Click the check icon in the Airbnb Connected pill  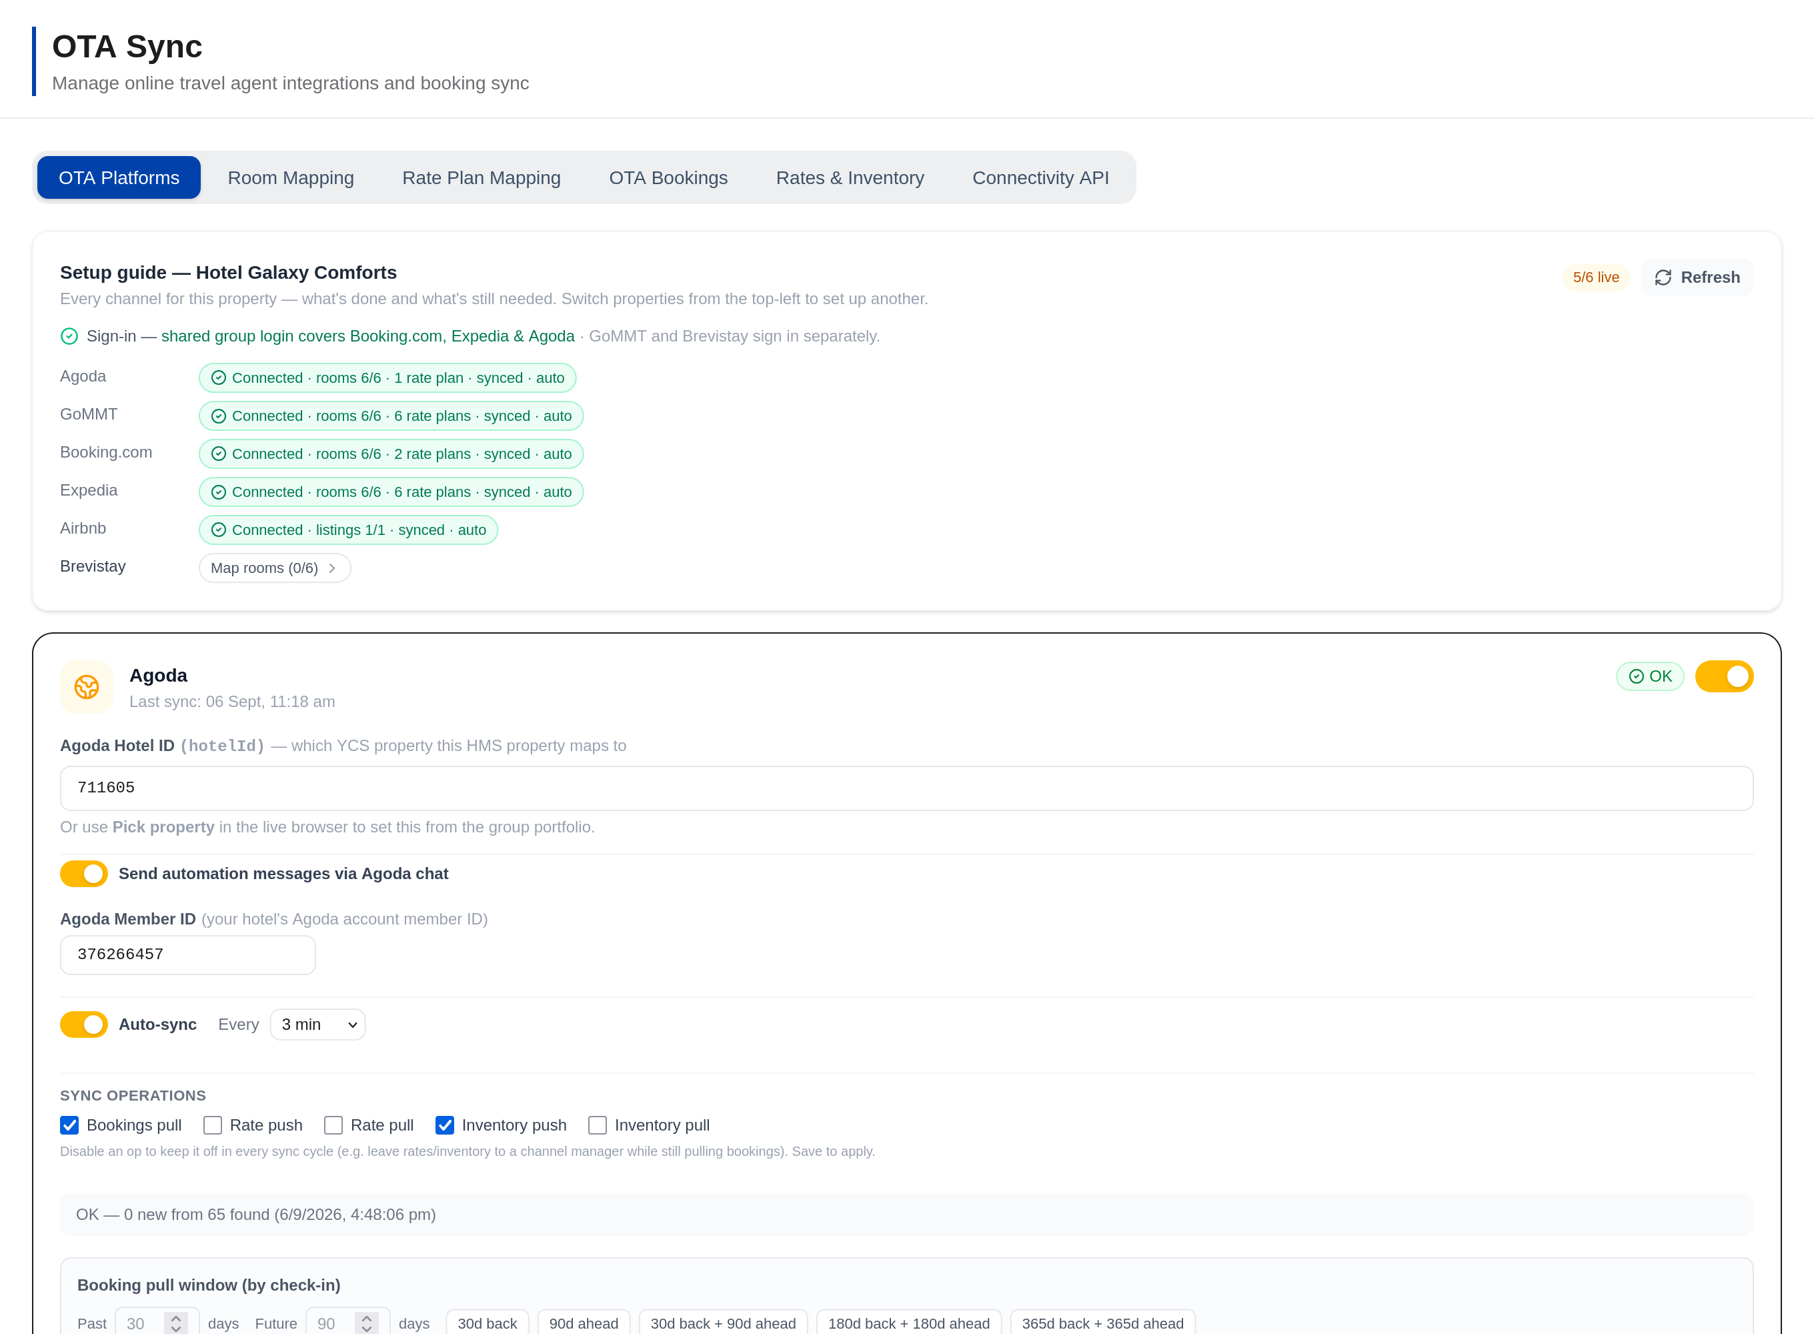pyautogui.click(x=219, y=530)
